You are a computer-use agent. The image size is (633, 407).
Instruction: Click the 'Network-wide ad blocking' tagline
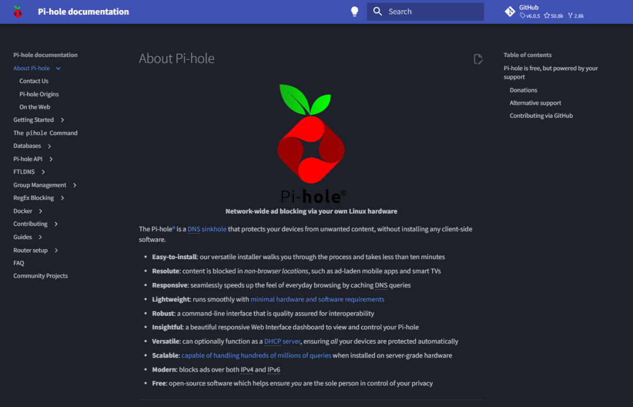tap(311, 211)
